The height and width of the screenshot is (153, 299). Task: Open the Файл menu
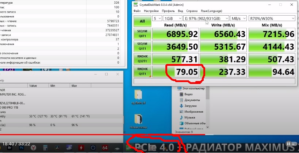pyautogui.click(x=137, y=11)
